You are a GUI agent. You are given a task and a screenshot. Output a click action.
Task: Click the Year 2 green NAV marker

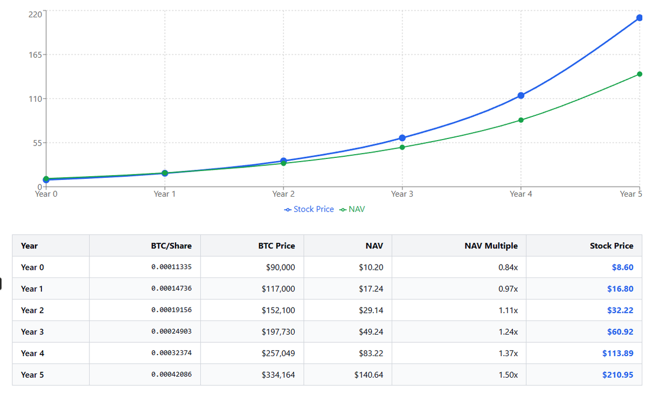coord(283,162)
